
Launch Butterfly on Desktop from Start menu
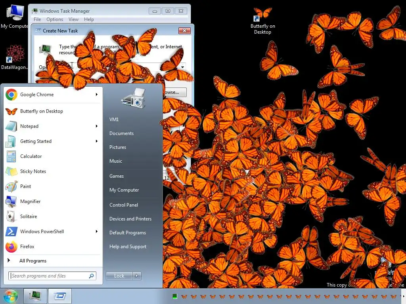pos(52,111)
